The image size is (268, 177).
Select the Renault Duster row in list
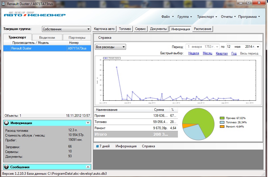coord(47,48)
